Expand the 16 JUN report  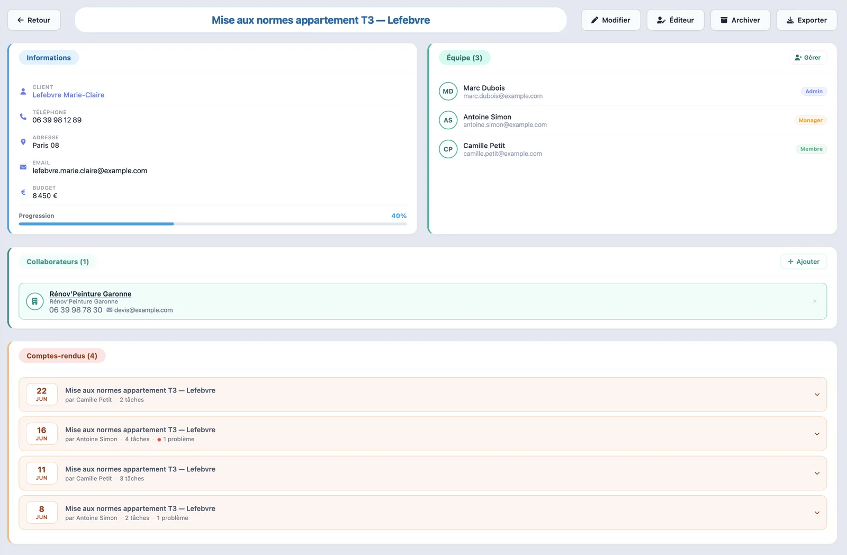[817, 434]
